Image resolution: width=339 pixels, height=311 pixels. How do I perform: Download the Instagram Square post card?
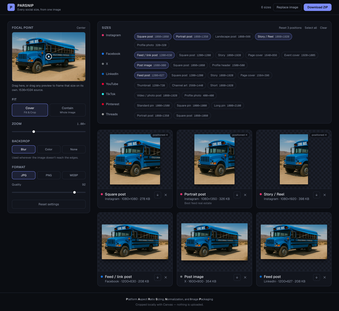158,195
